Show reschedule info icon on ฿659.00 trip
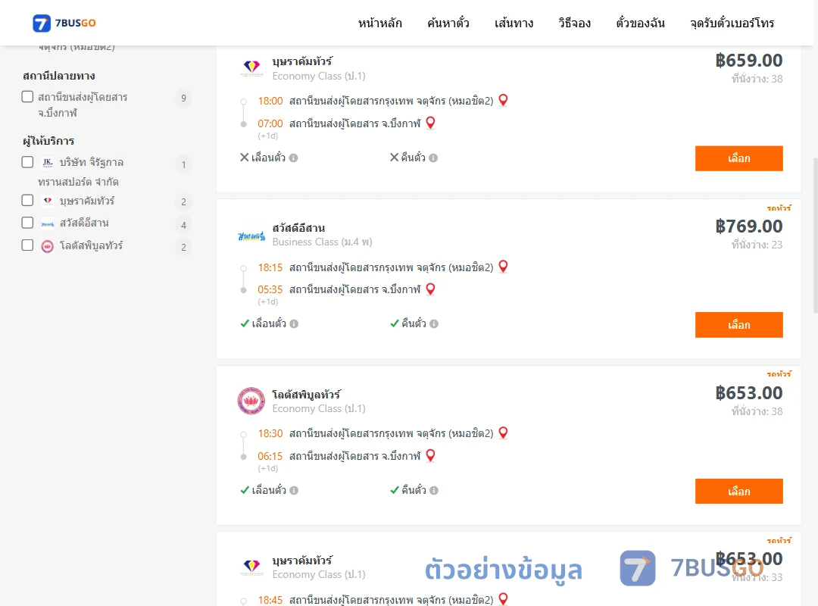The height and width of the screenshot is (606, 818). click(x=293, y=158)
